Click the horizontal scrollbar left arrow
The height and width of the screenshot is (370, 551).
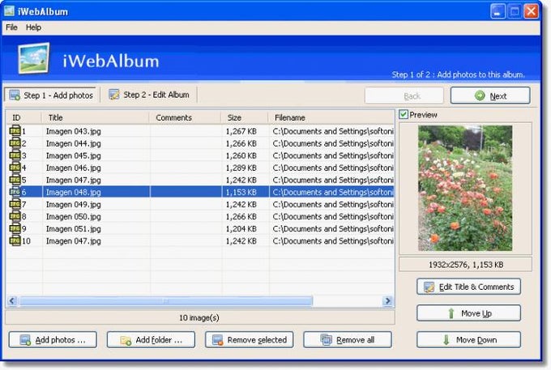pos(12,301)
